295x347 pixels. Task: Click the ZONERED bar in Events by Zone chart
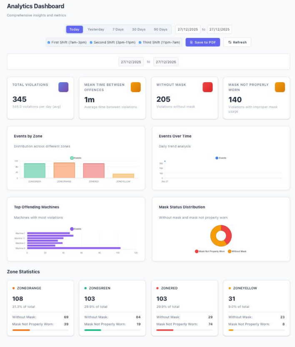[94, 171]
